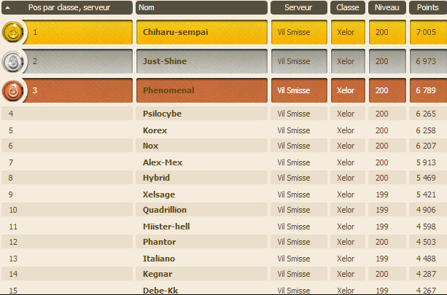Screen dimensions: 447x295
Task: Select Quadrillion in the ranking list
Action: click(x=165, y=210)
